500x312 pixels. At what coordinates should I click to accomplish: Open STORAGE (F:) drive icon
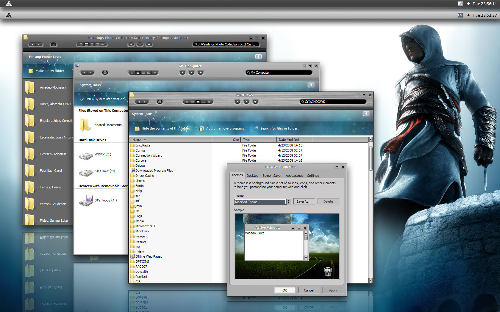pos(86,172)
